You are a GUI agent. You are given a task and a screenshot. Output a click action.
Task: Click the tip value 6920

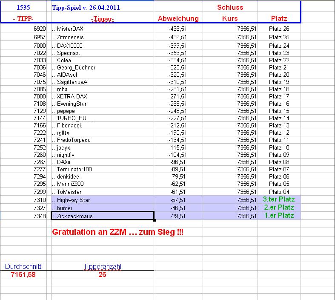pyautogui.click(x=40, y=29)
